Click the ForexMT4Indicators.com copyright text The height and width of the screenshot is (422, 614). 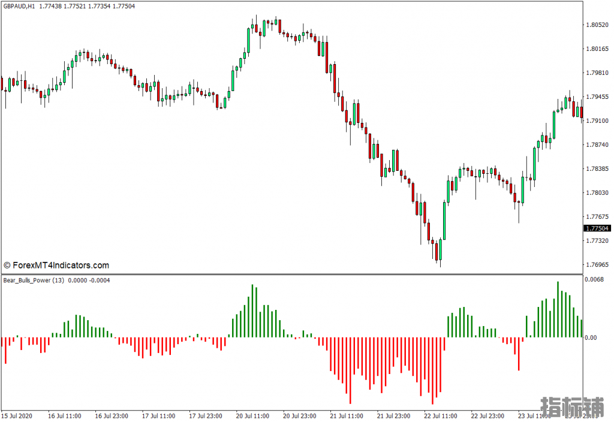coord(56,266)
